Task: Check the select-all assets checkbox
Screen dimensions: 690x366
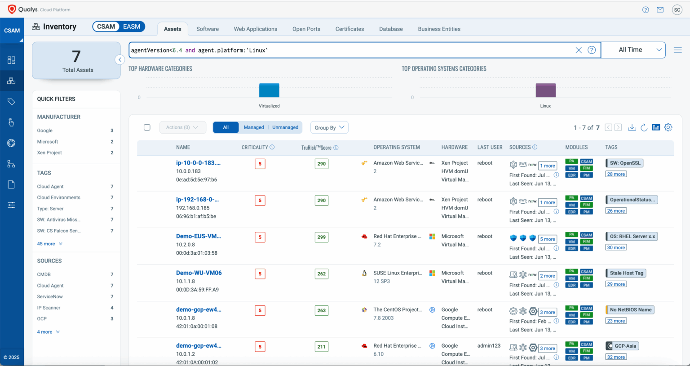Action: pyautogui.click(x=147, y=127)
